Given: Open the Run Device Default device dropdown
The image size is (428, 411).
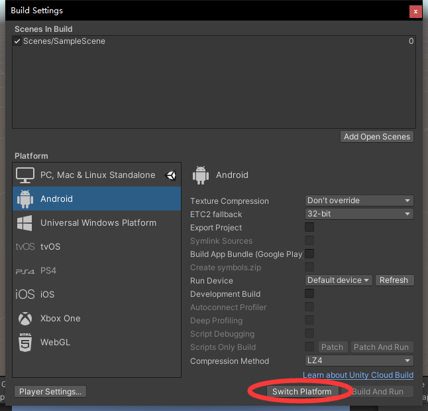Looking at the screenshot, I should pos(339,280).
